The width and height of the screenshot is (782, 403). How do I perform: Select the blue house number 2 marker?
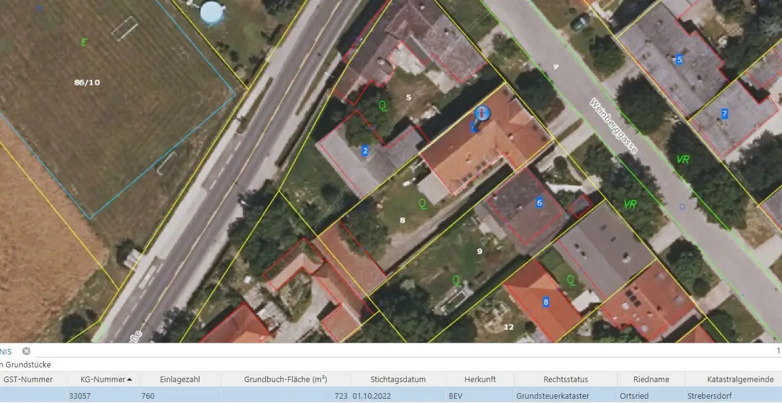tap(365, 151)
